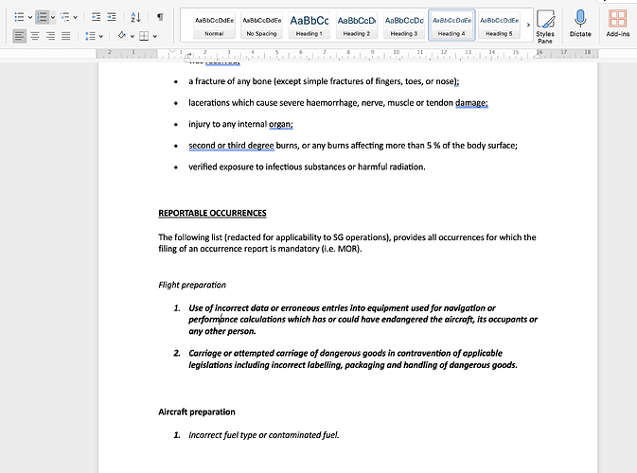Open numbering library dropdown arrow
The height and width of the screenshot is (473, 637).
tap(53, 17)
